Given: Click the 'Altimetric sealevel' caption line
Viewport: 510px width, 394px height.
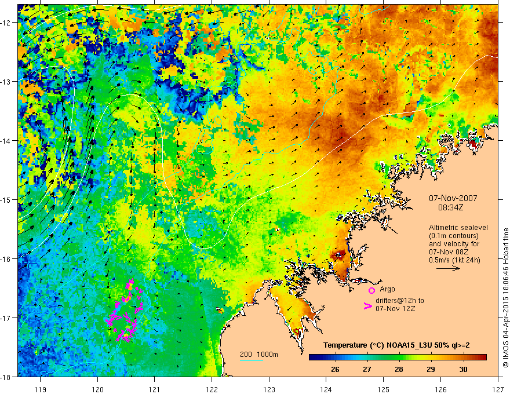Looking at the screenshot, I should 458,228.
